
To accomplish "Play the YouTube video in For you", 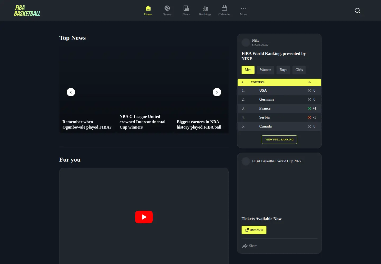I will (144, 217).
